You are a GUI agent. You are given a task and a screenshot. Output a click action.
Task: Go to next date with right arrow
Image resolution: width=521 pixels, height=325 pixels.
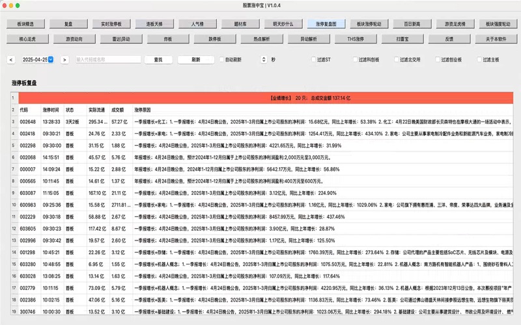pos(64,60)
